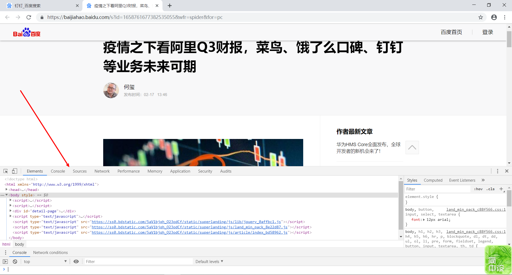This screenshot has width=512, height=275.
Task: Reload the current page
Action: [x=29, y=17]
